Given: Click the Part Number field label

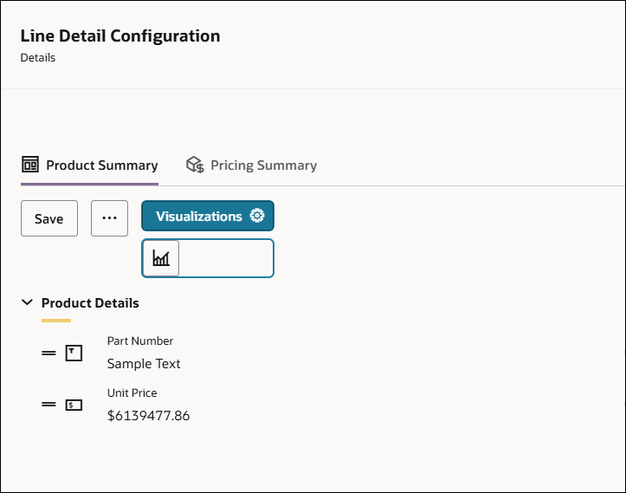Looking at the screenshot, I should pyautogui.click(x=140, y=341).
